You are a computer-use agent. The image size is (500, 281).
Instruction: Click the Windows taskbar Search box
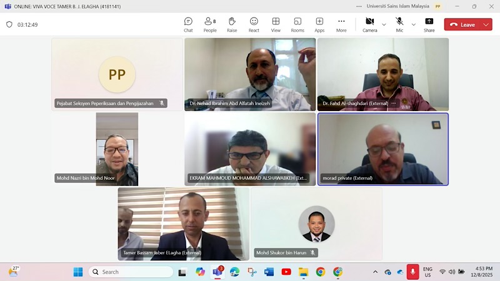coord(131,272)
